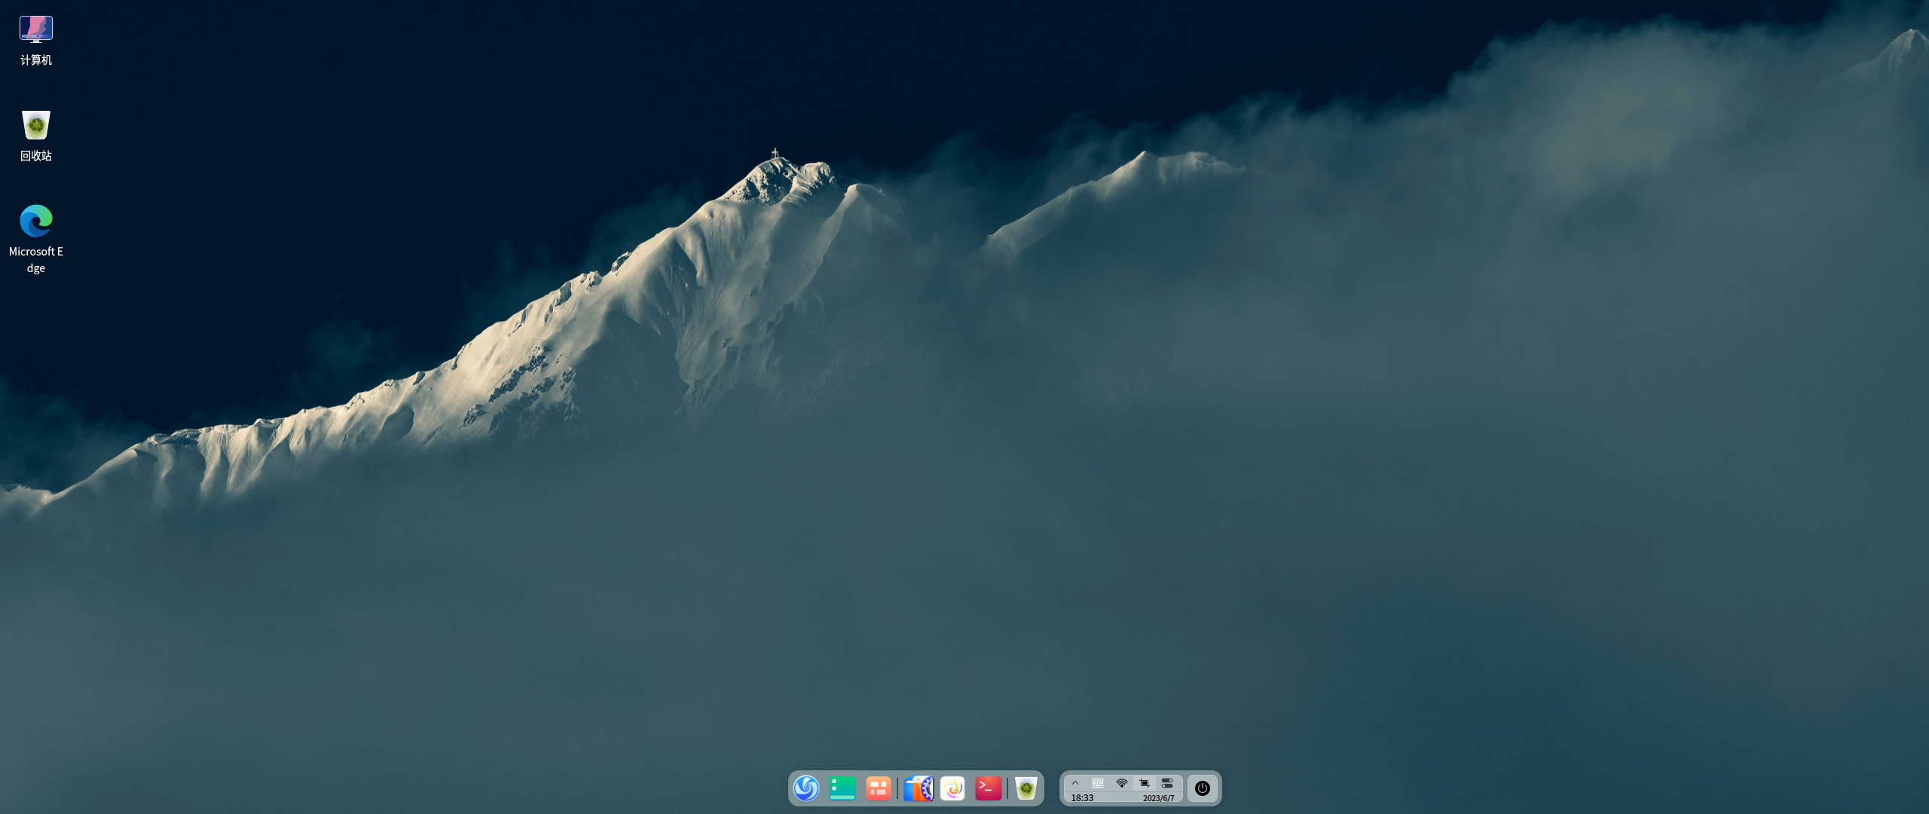Image resolution: width=1929 pixels, height=814 pixels.
Task: Launch the overlapping file manager dock icon
Action: point(918,788)
